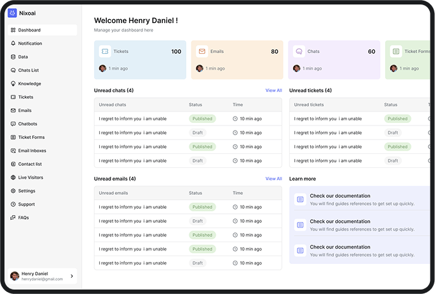Click first Draft badge in Unread emails
435x294 pixels.
tap(198, 221)
